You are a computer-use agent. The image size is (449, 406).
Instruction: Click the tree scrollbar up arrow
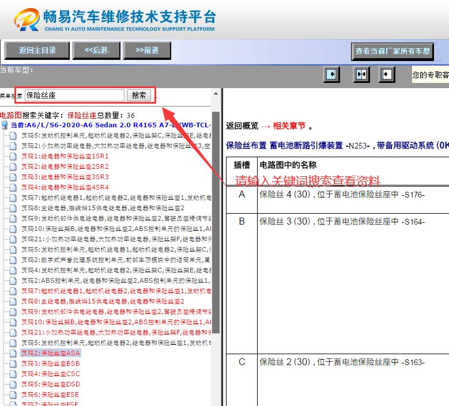click(216, 93)
